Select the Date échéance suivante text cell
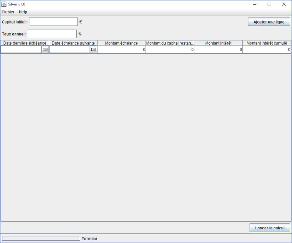This screenshot has width=292, height=243. [69, 50]
